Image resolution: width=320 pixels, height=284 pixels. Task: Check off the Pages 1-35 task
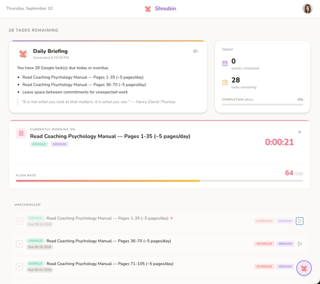[x=19, y=221]
